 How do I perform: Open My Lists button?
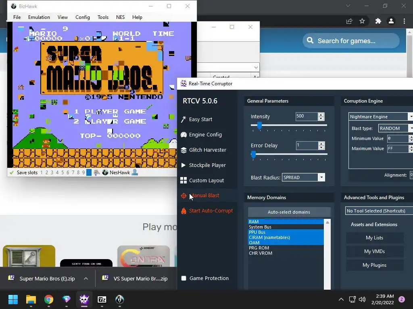pos(375,238)
